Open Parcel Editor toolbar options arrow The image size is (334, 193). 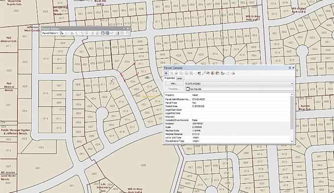coord(124,29)
